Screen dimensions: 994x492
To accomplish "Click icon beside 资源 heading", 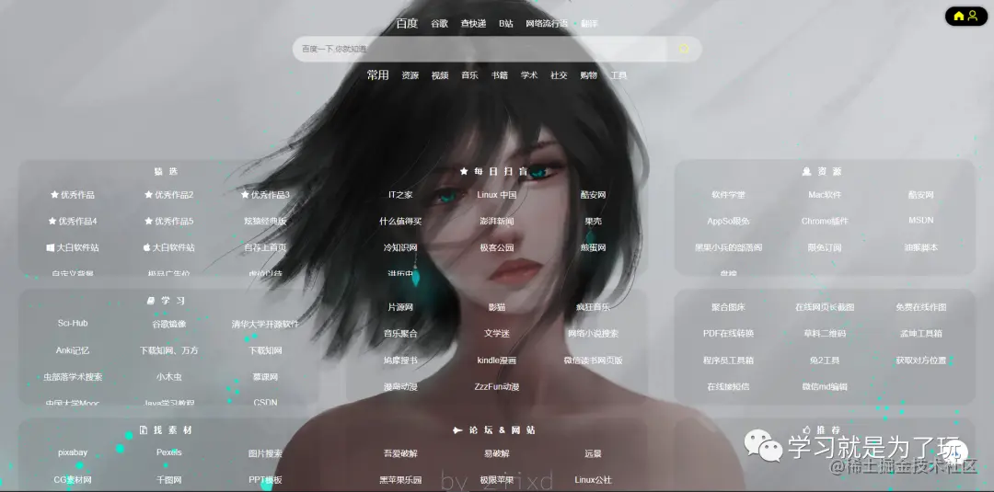I will [806, 171].
